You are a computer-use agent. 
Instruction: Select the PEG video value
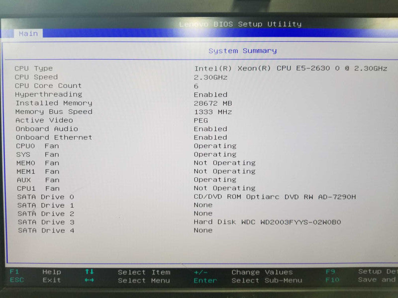pyautogui.click(x=201, y=120)
